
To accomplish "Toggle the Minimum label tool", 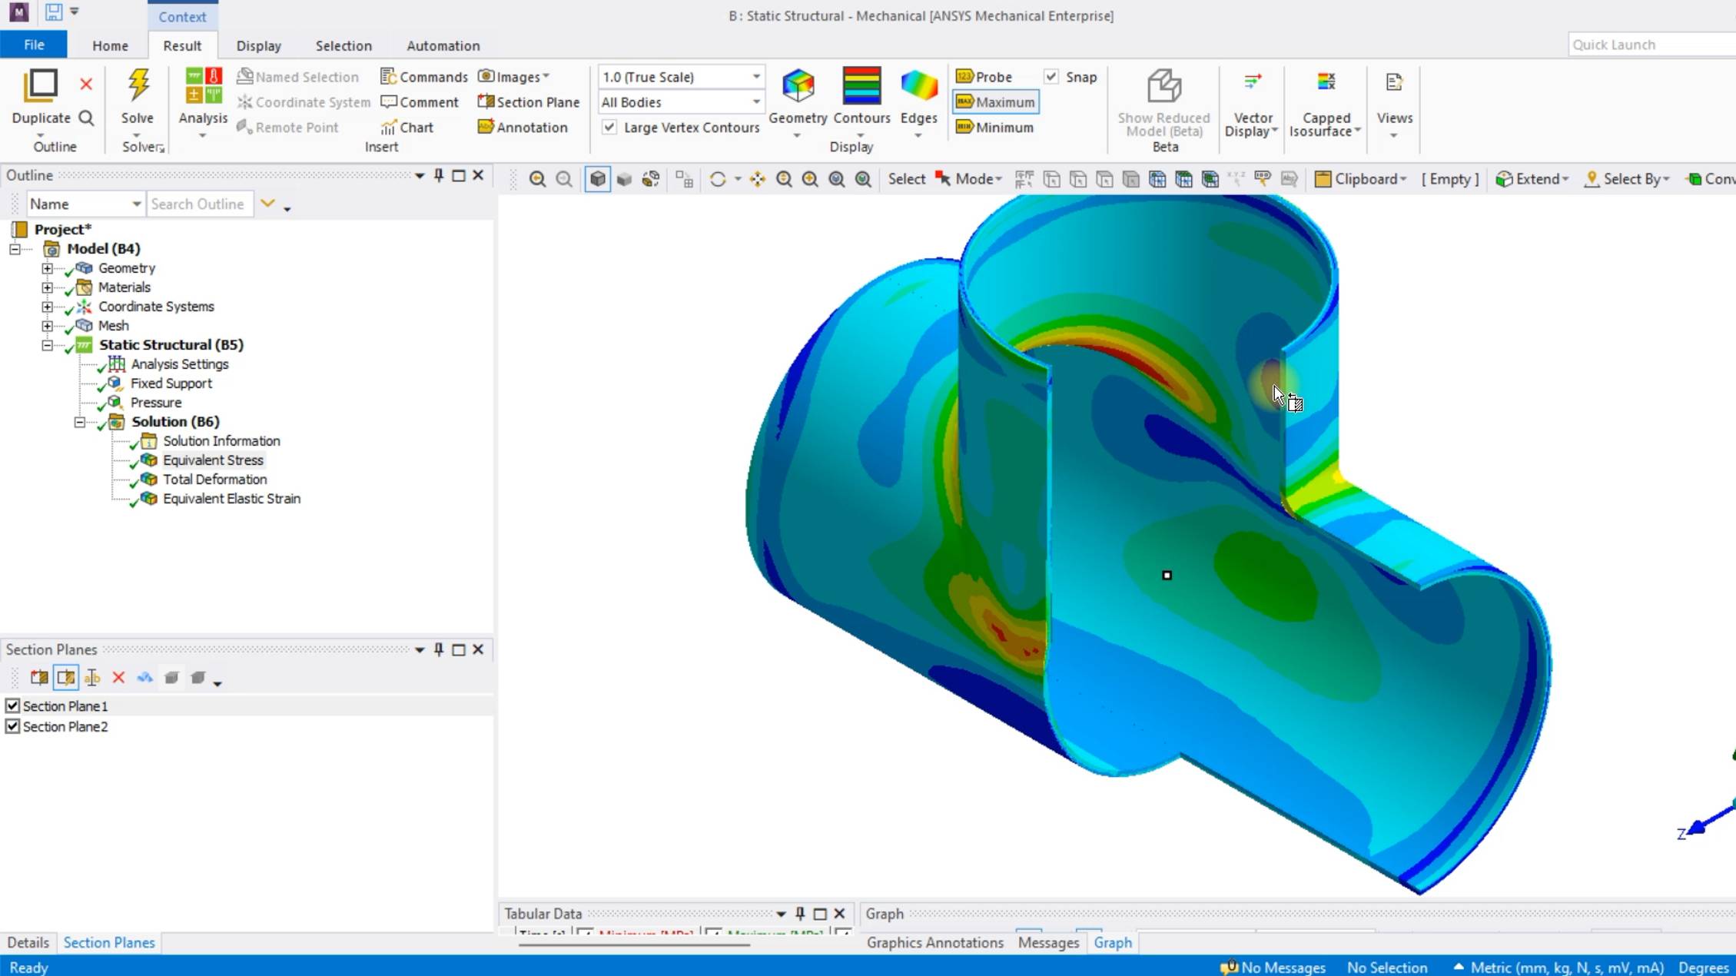I will point(994,128).
